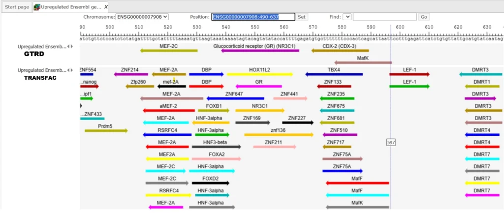Click the Position input field
This screenshot has width=504, height=214.
click(253, 17)
